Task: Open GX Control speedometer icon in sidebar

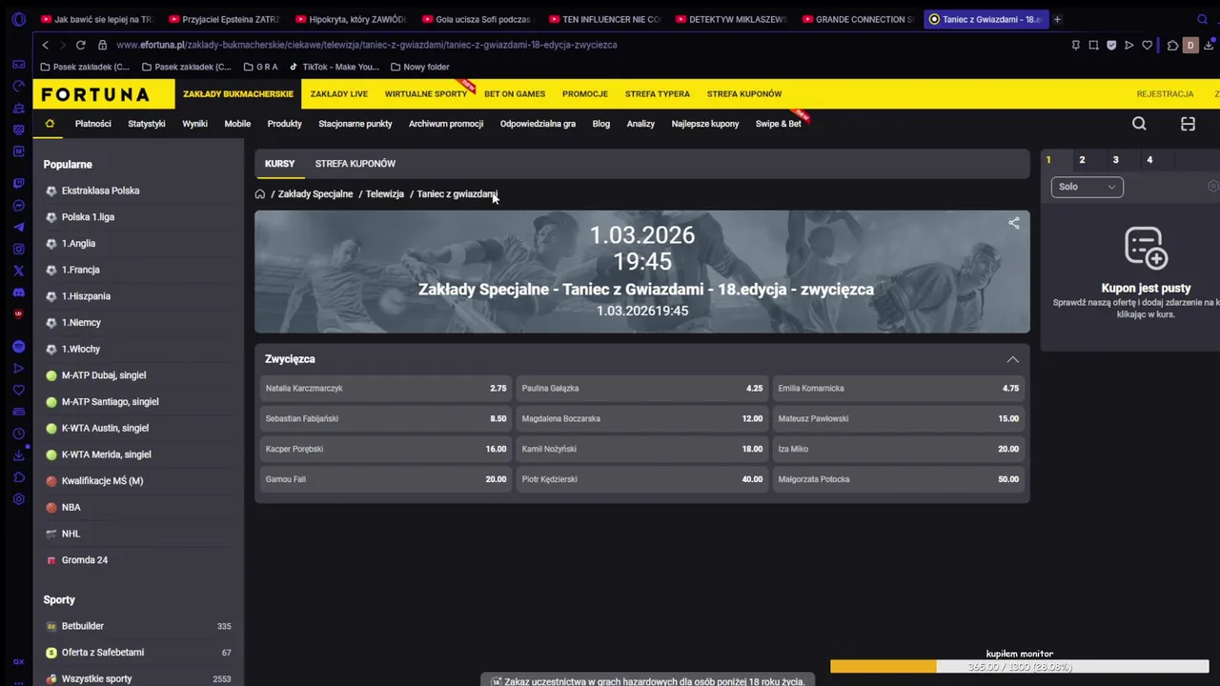Action: tap(18, 86)
